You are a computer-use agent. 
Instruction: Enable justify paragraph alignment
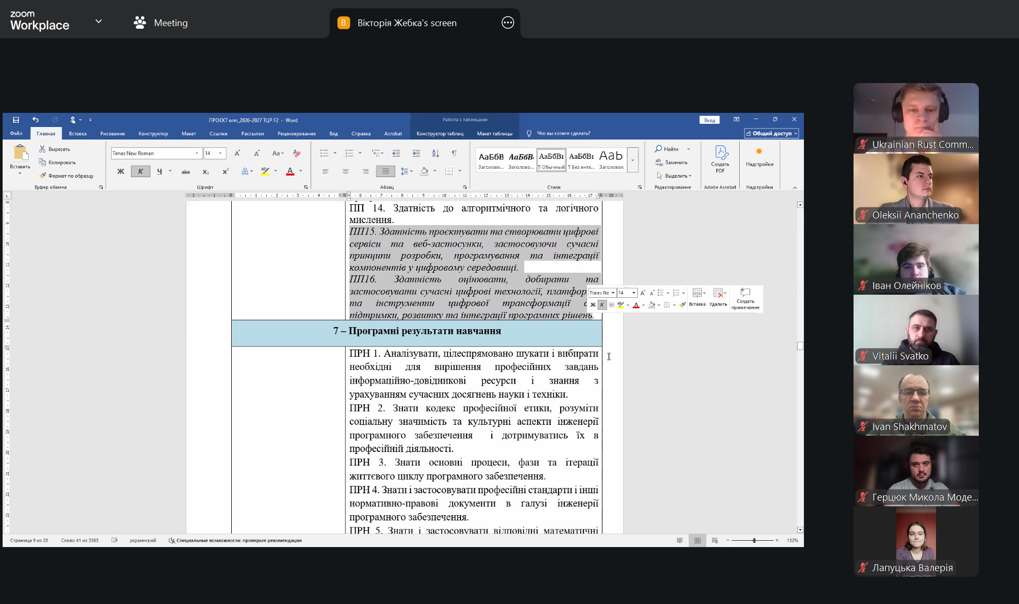[x=385, y=171]
